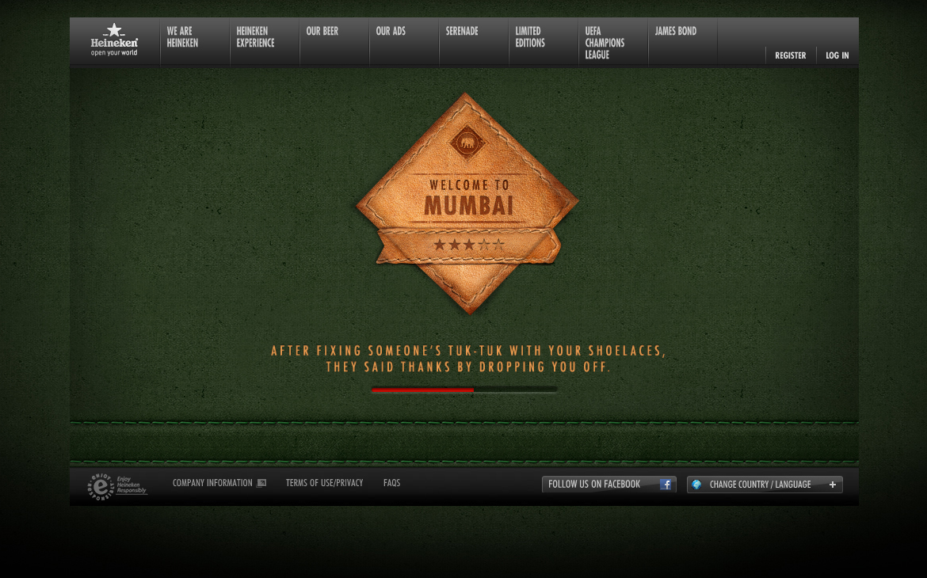
Task: Click the globe icon
Action: tap(697, 485)
